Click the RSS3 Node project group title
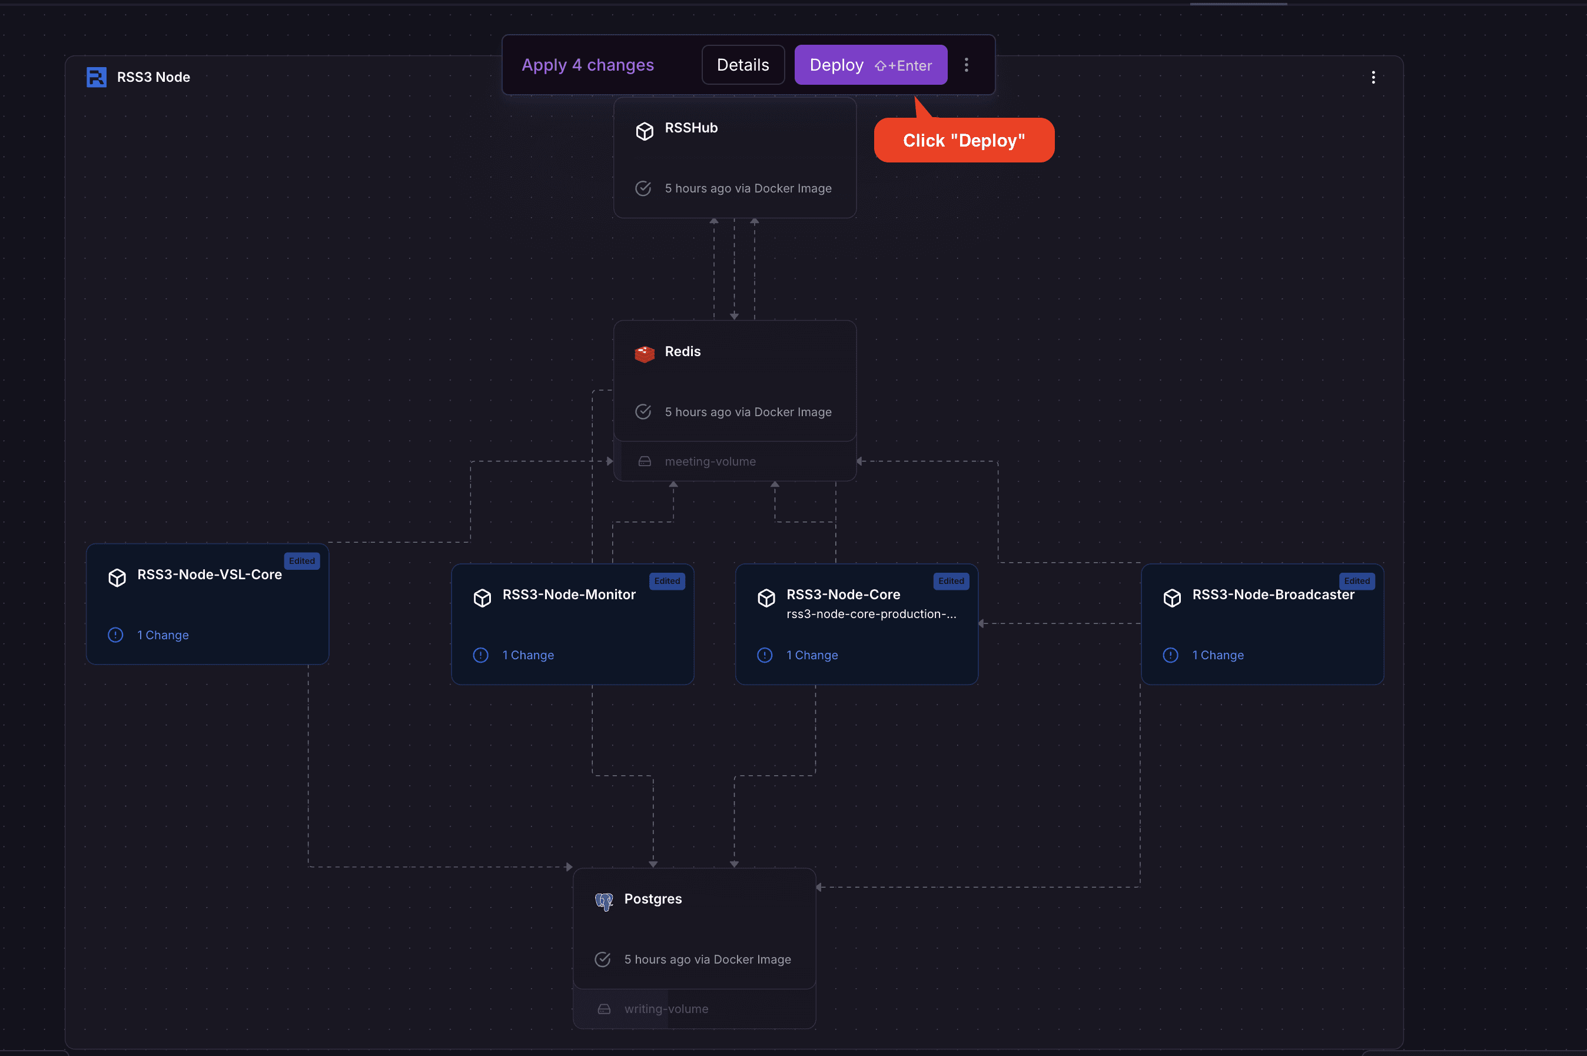The height and width of the screenshot is (1056, 1587). click(154, 78)
